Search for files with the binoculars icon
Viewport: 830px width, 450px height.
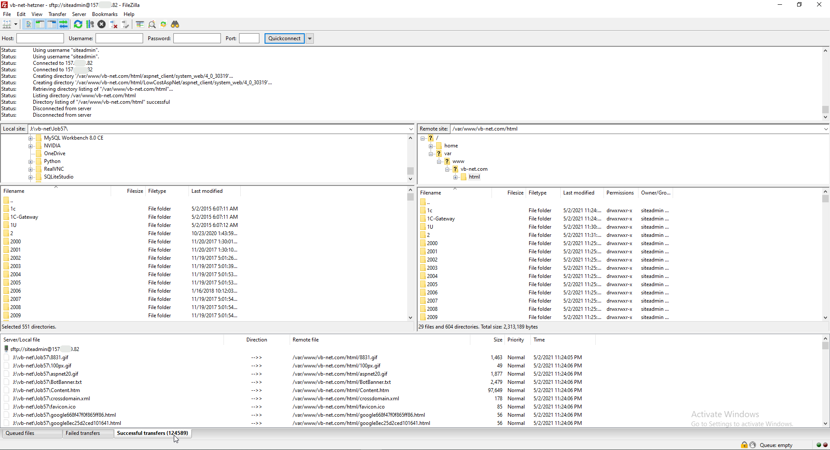(175, 24)
